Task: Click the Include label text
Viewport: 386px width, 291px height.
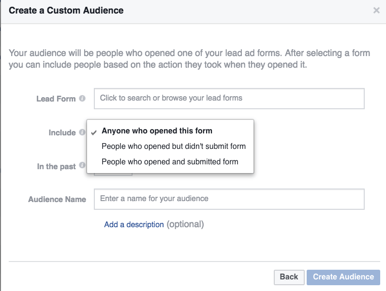Action: [62, 132]
